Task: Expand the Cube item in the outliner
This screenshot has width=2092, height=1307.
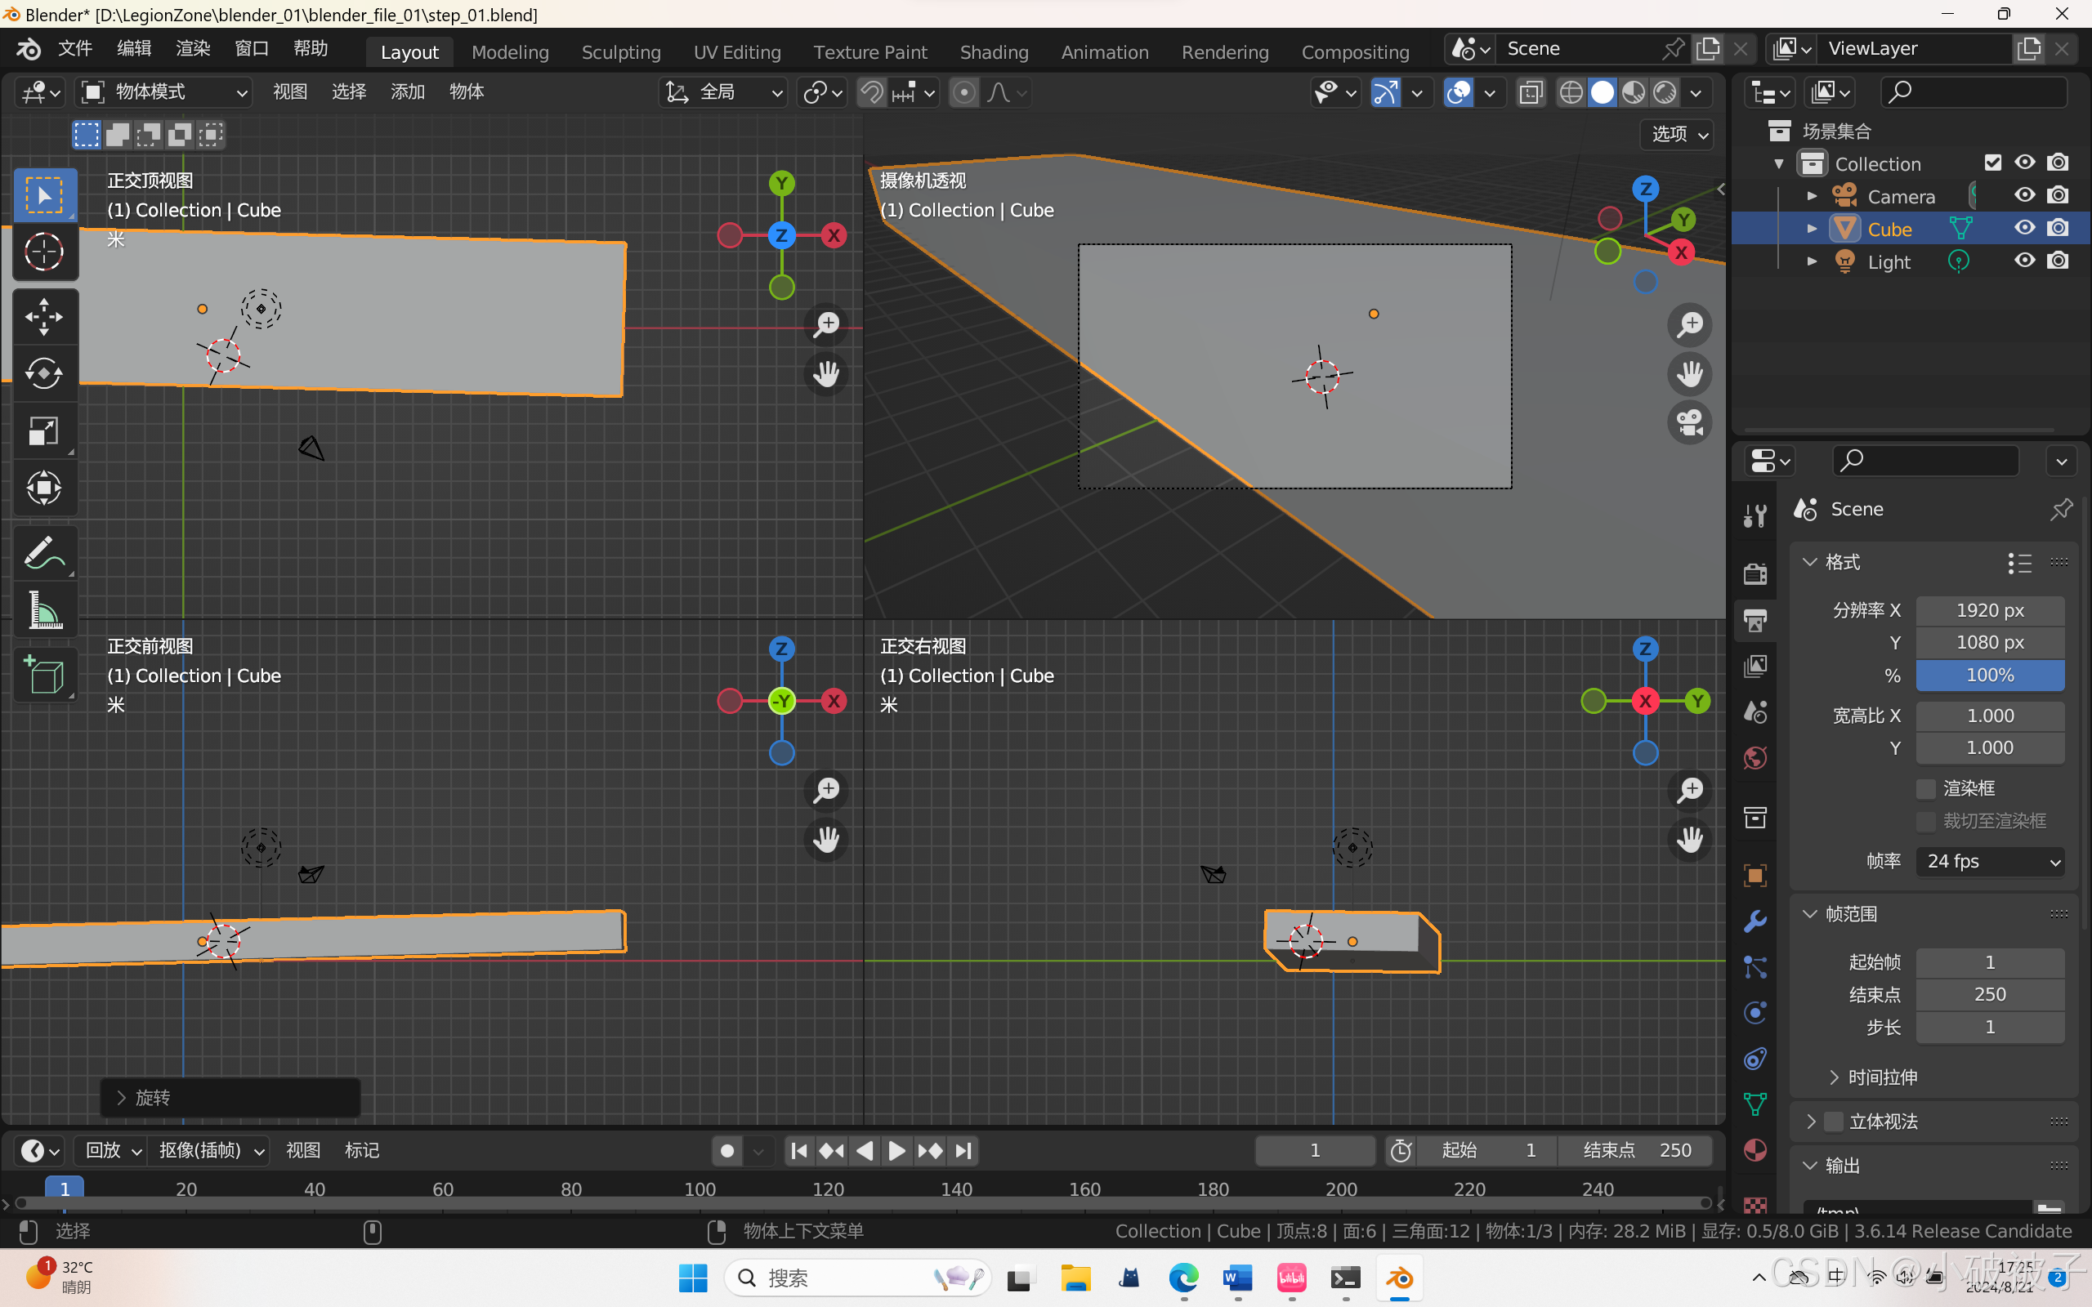Action: click(x=1812, y=229)
